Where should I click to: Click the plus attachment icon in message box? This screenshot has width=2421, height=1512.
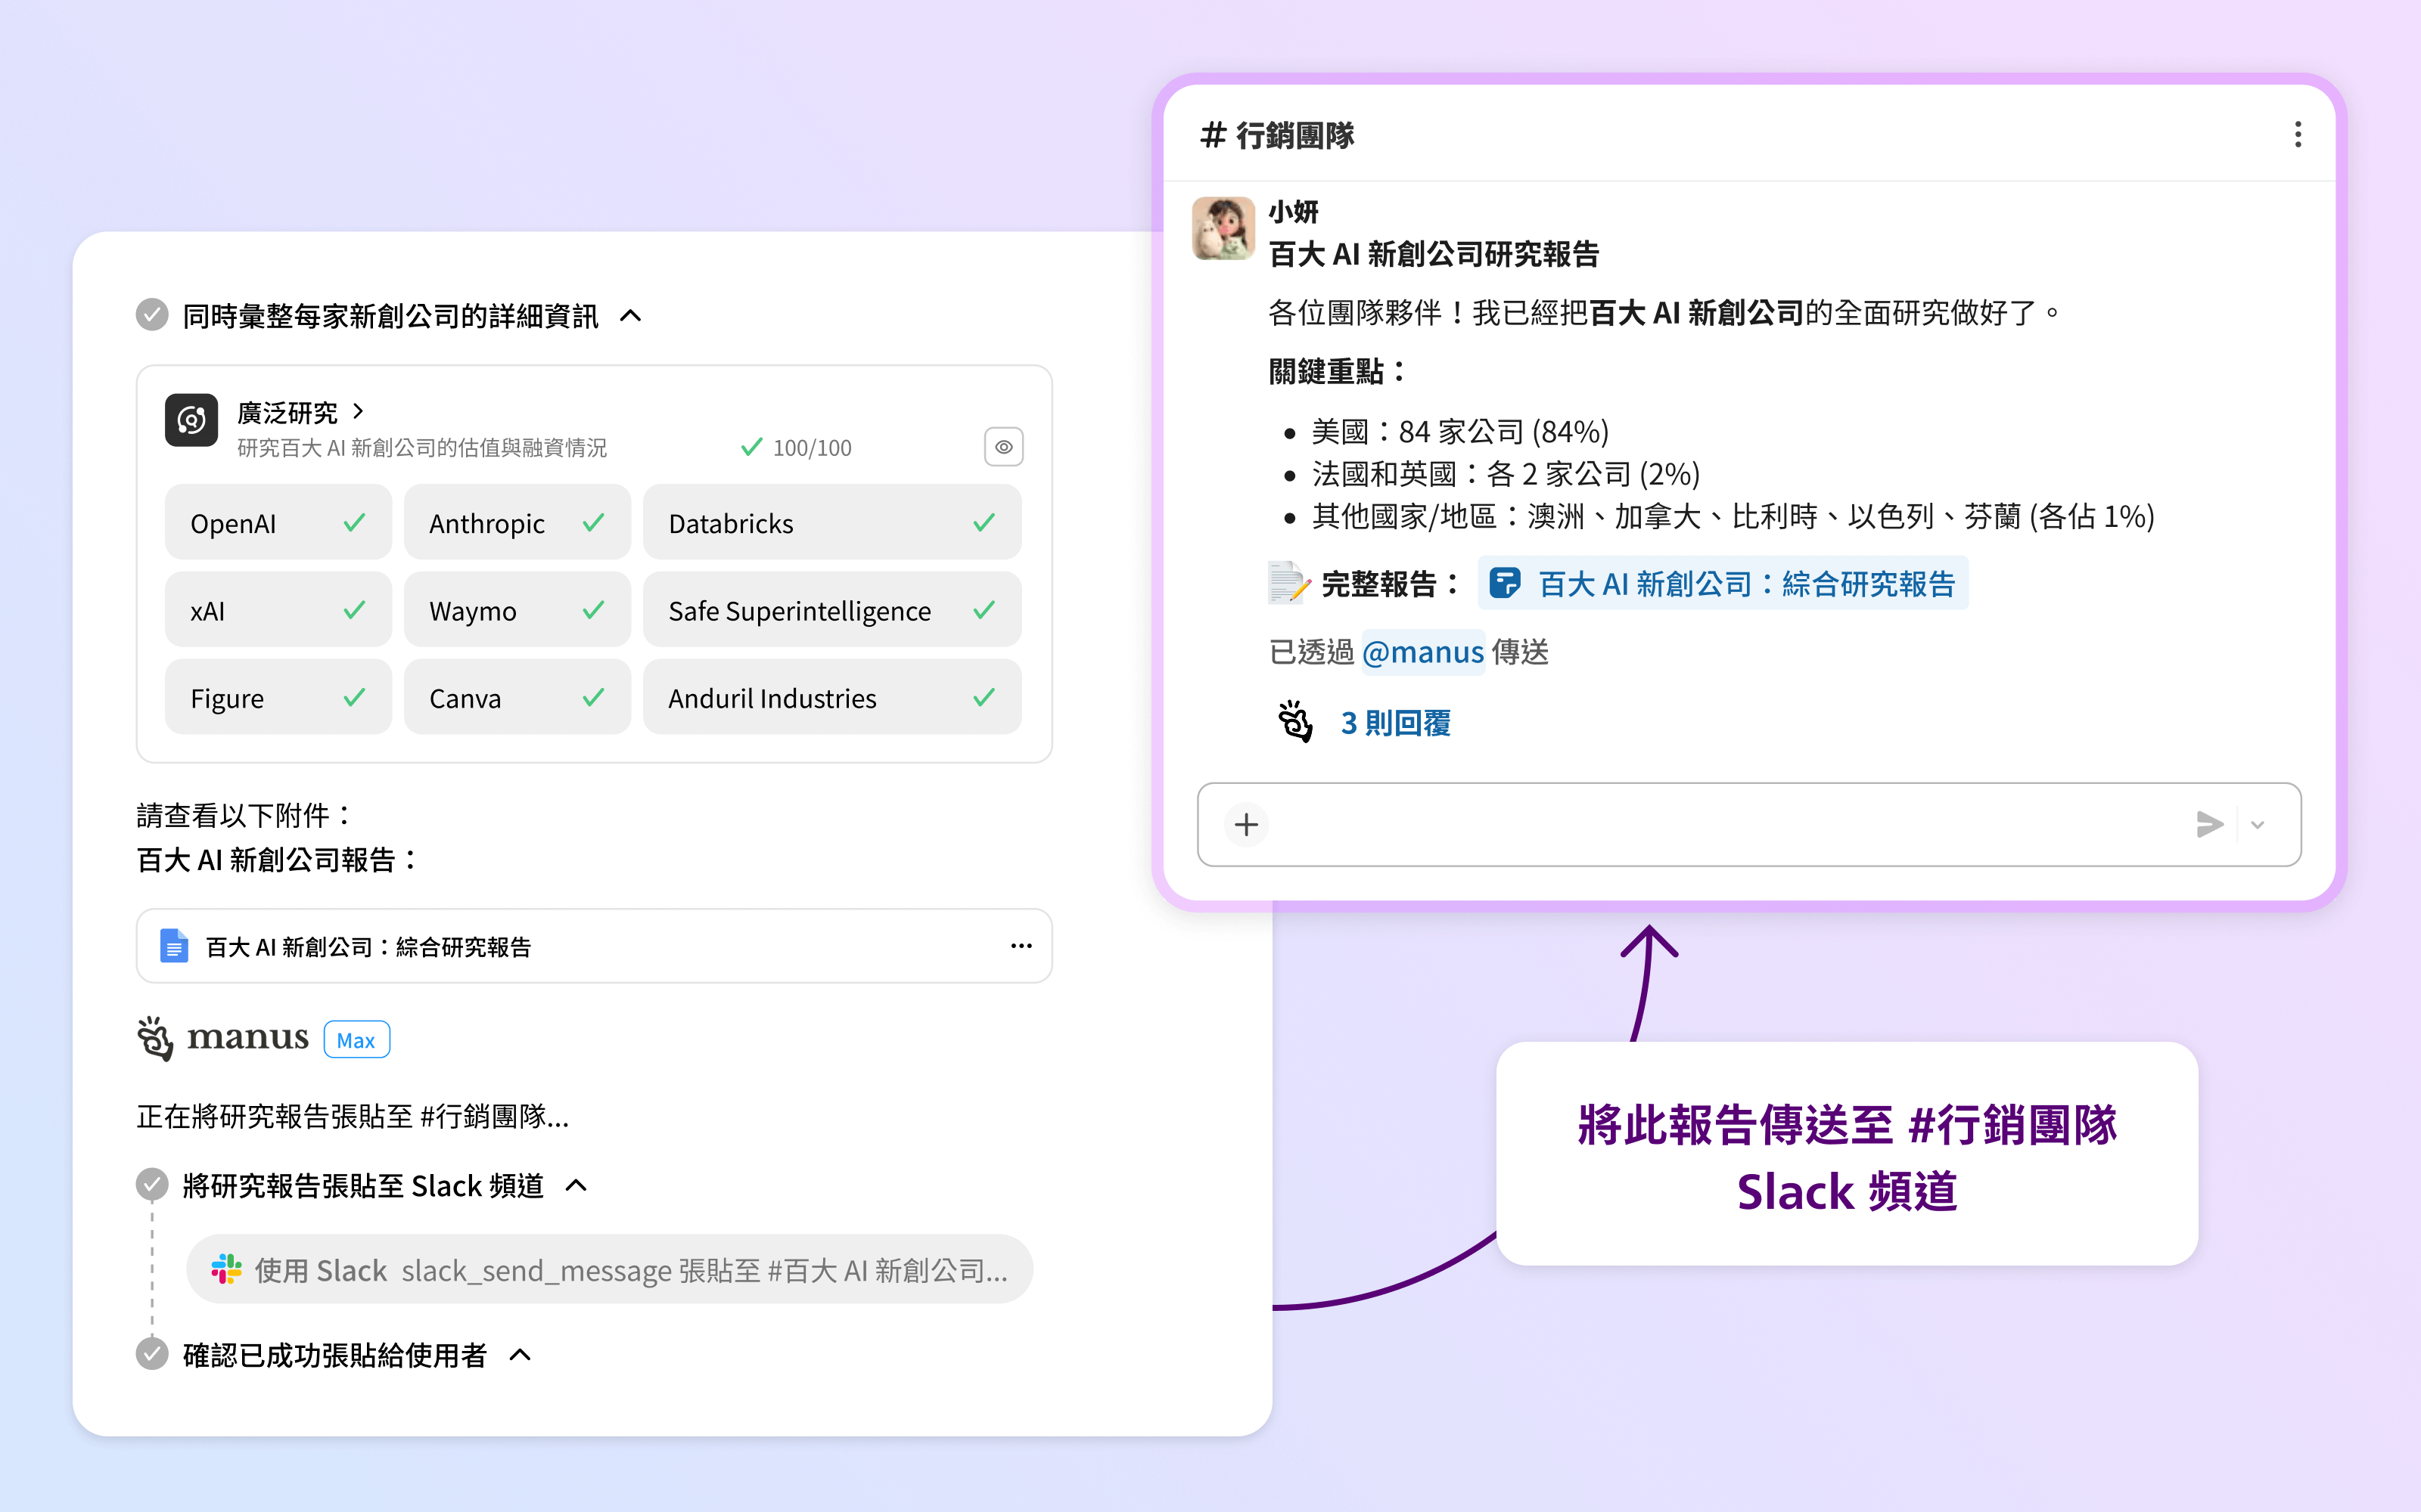(1245, 825)
